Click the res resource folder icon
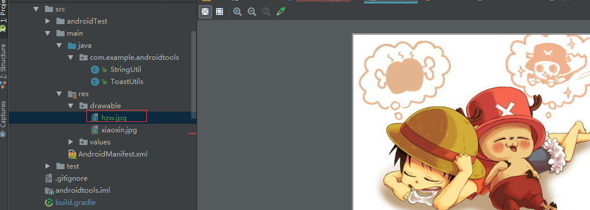 click(x=72, y=94)
